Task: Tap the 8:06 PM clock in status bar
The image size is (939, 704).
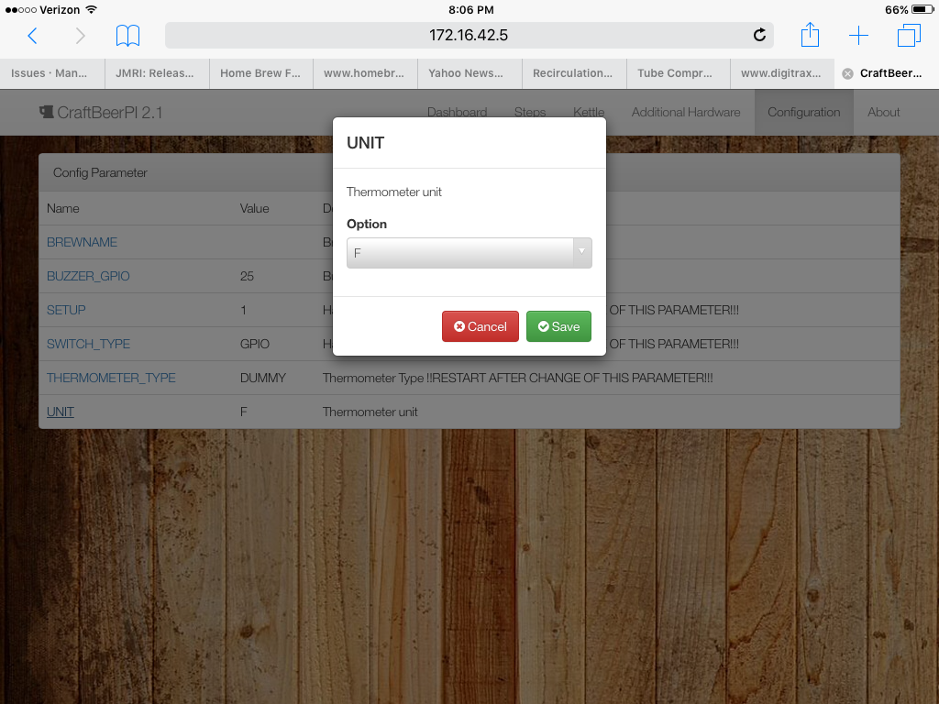Action: pyautogui.click(x=471, y=9)
